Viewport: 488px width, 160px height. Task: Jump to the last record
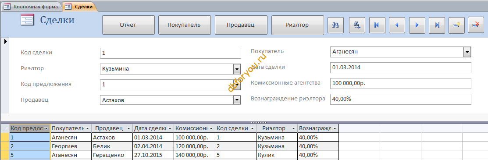[x=437, y=25]
